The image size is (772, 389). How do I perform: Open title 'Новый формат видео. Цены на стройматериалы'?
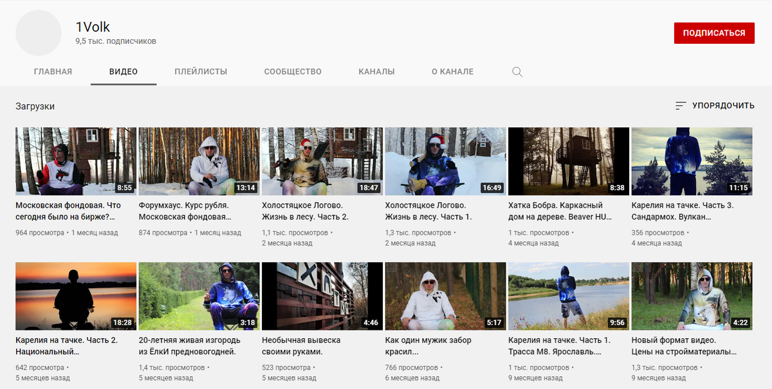point(685,346)
